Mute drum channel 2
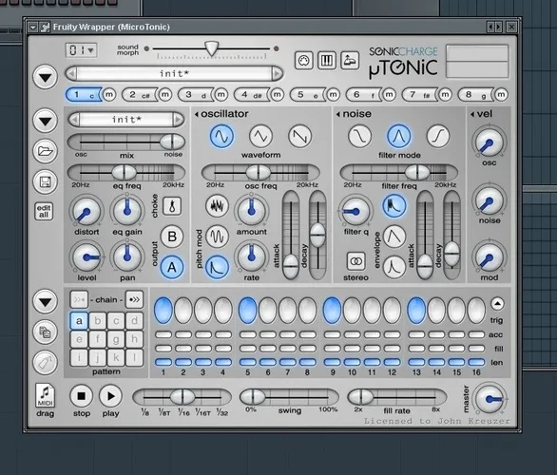The height and width of the screenshot is (475, 557). (x=165, y=95)
